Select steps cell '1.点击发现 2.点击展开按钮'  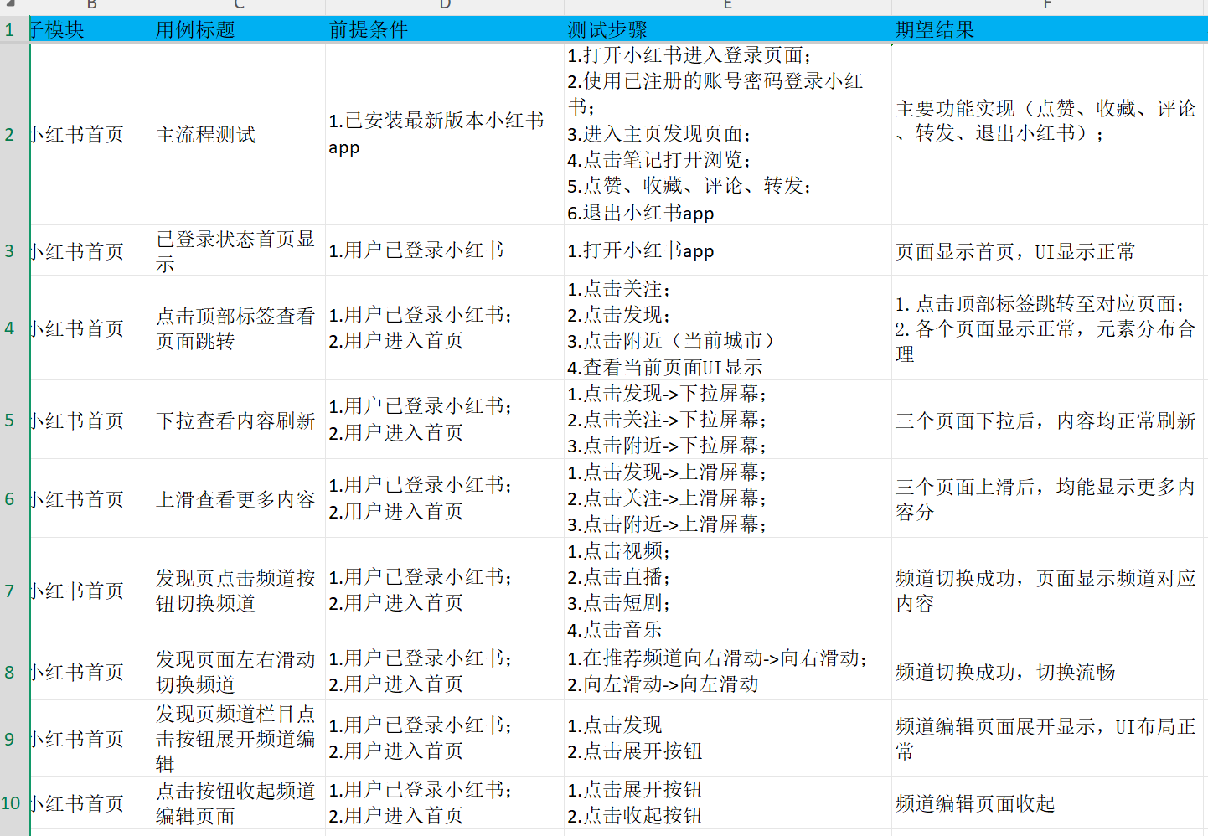727,739
